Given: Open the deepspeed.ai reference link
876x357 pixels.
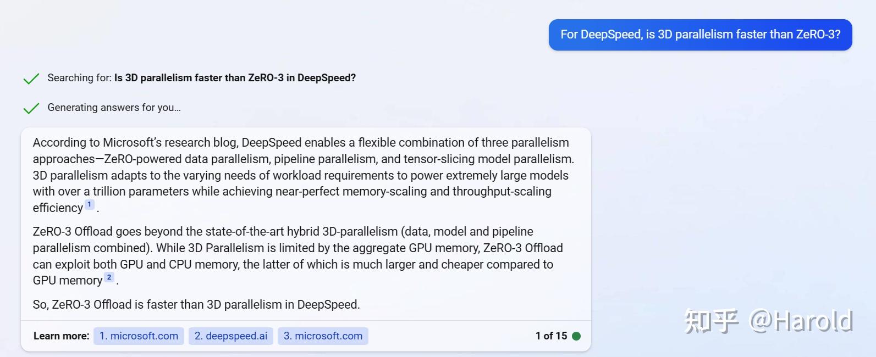Looking at the screenshot, I should 231,336.
